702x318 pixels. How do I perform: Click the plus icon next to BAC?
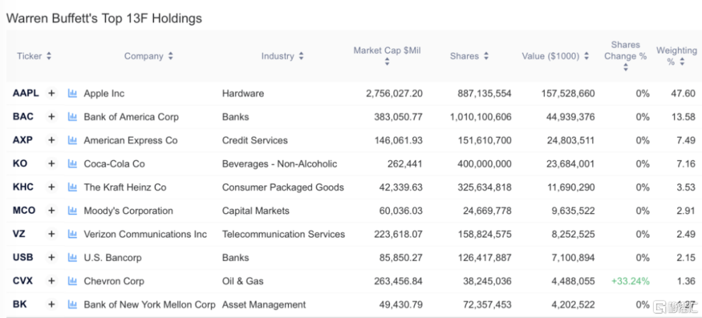tap(51, 116)
